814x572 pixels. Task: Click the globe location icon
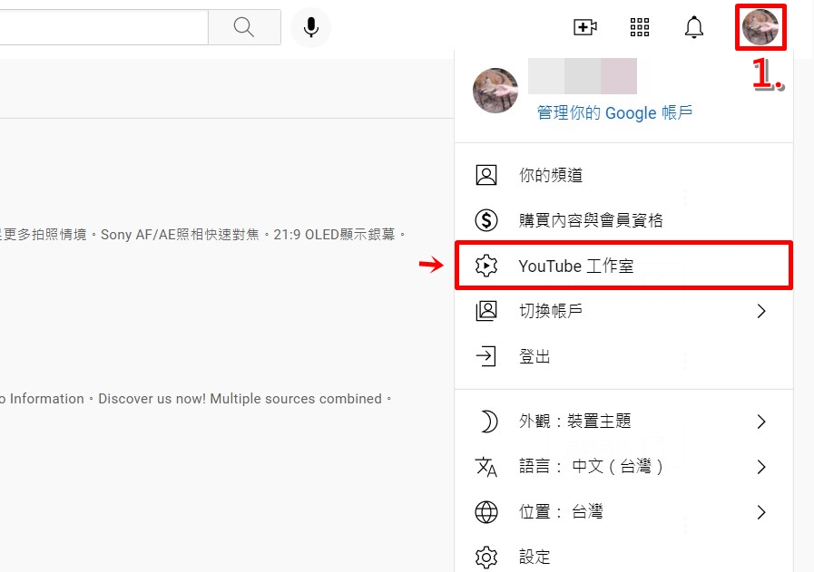(486, 512)
